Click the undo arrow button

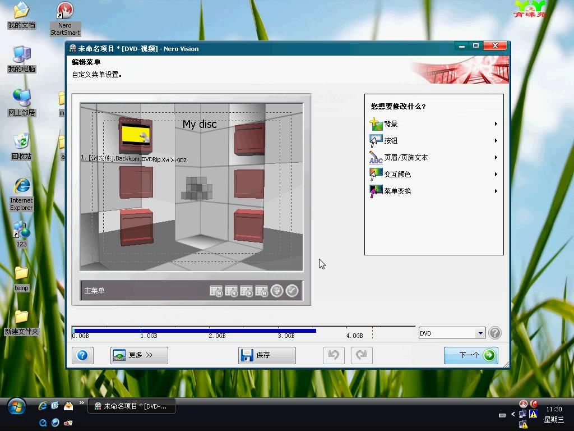click(x=334, y=355)
